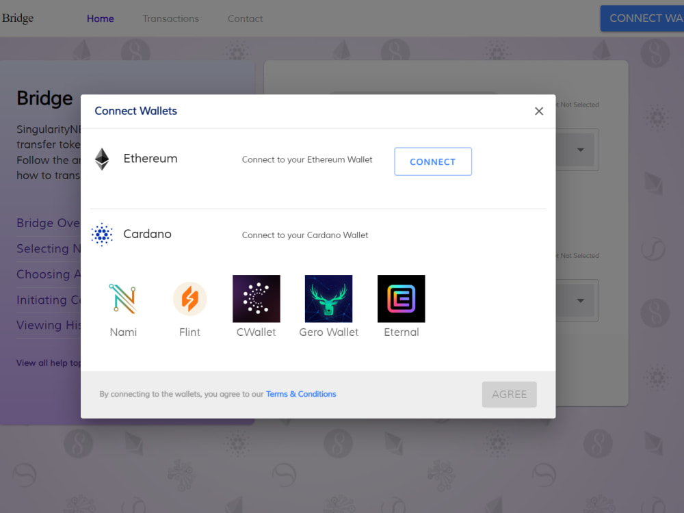Click the Ethereum diamond logo
The width and height of the screenshot is (684, 513).
[x=102, y=159]
